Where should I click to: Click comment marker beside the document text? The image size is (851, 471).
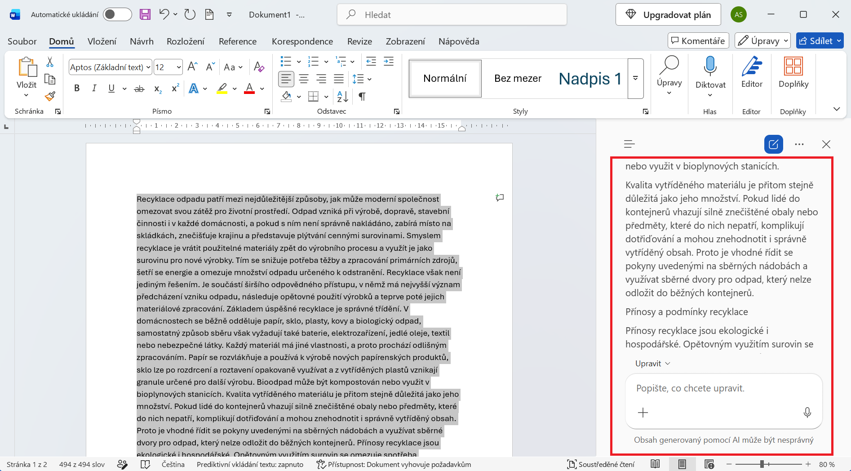pyautogui.click(x=500, y=197)
